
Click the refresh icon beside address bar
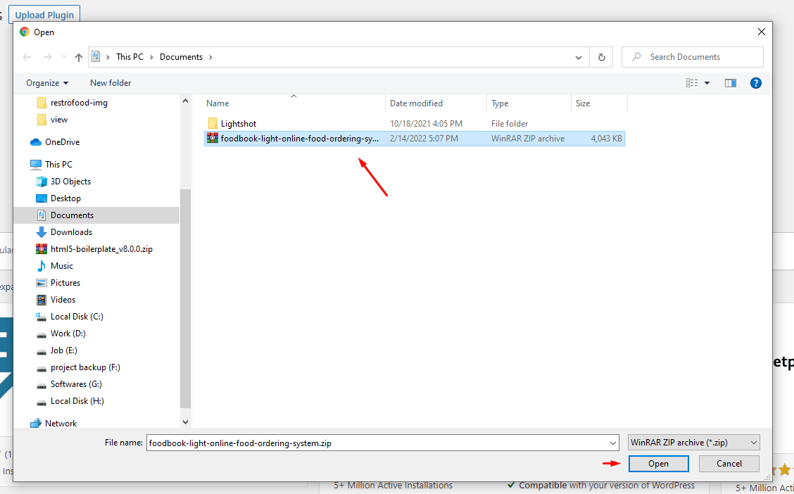tap(601, 57)
